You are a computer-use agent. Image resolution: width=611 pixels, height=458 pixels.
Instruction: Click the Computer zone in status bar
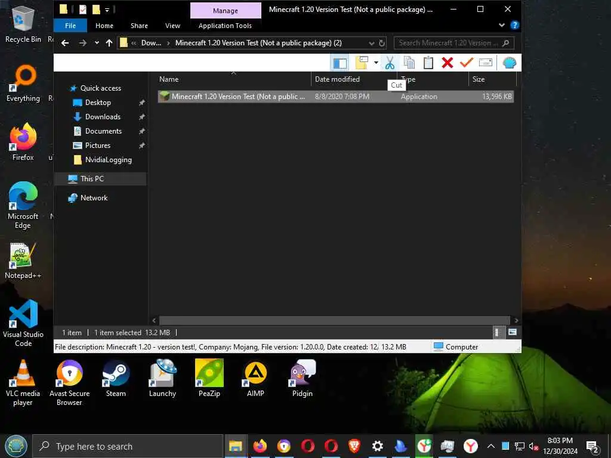456,346
